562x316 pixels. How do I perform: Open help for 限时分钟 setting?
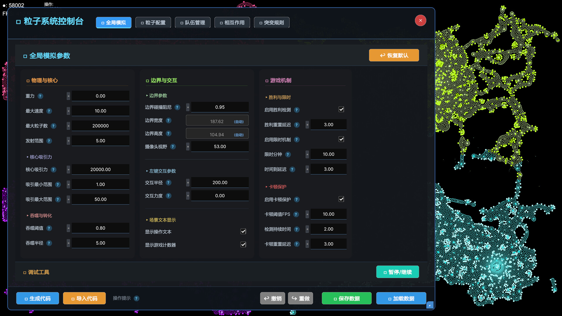click(288, 154)
